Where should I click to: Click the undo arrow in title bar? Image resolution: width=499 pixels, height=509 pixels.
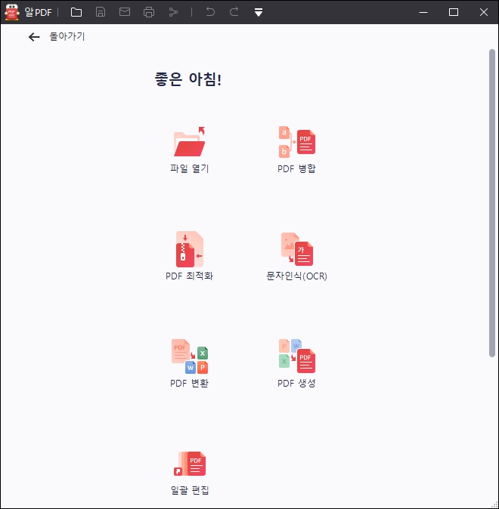point(210,12)
